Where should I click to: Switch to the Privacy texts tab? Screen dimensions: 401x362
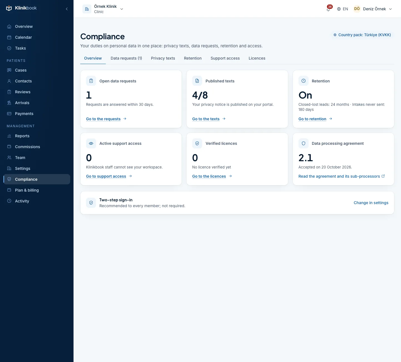163,58
